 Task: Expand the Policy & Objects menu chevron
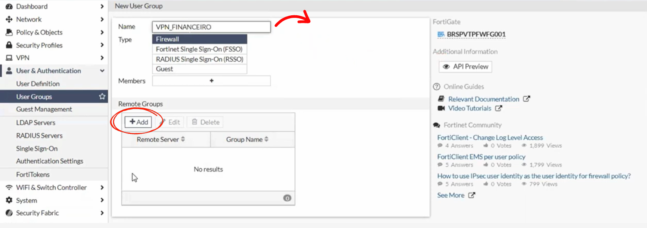click(x=102, y=32)
